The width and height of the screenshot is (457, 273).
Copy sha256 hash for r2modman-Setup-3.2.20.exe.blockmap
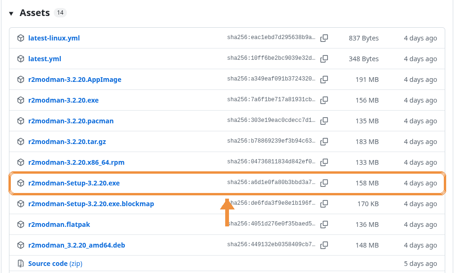[324, 204]
